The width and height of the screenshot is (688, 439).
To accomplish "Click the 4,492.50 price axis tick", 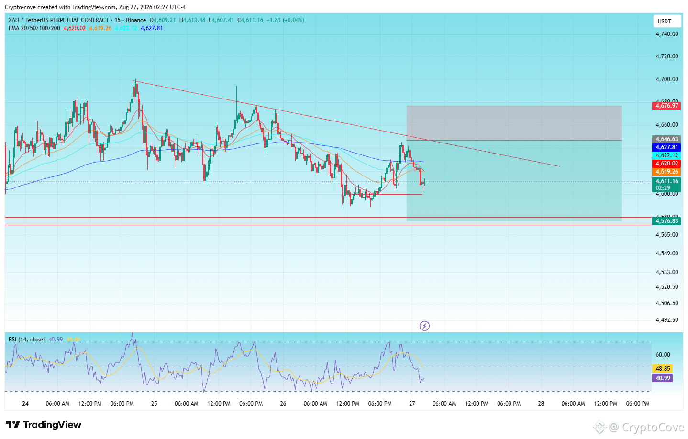I will pos(667,320).
